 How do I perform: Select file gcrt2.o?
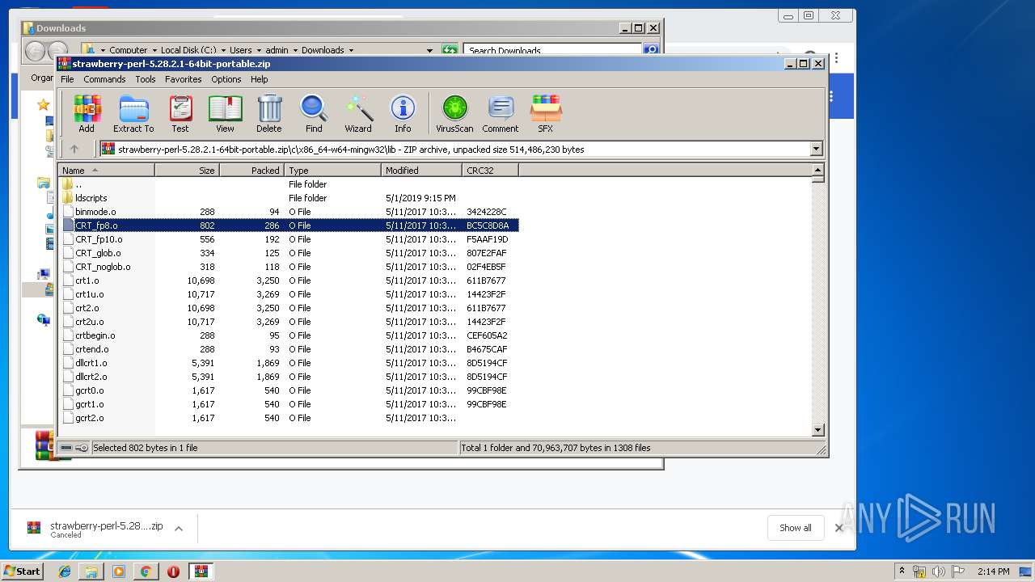pyautogui.click(x=289, y=418)
